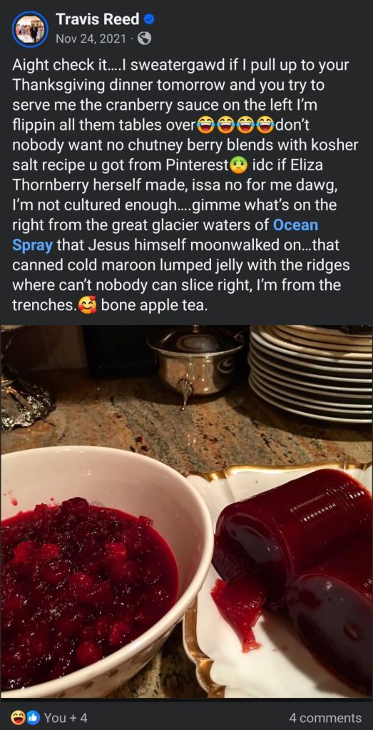Click the stack of plates in photo
373x730 pixels.
point(311,372)
